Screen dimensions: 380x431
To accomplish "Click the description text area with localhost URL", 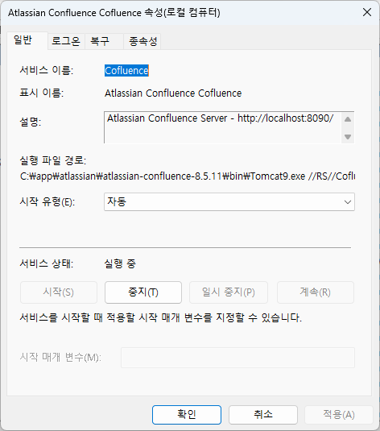I will 222,127.
